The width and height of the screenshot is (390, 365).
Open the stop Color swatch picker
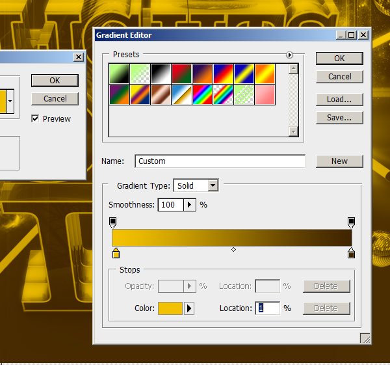tap(170, 308)
